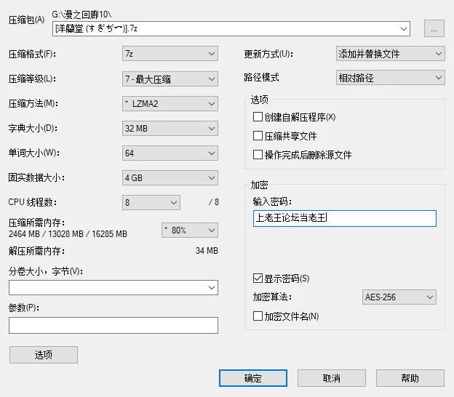
Task: Open the encryption algorithm AES-256 dropdown
Action: click(399, 297)
